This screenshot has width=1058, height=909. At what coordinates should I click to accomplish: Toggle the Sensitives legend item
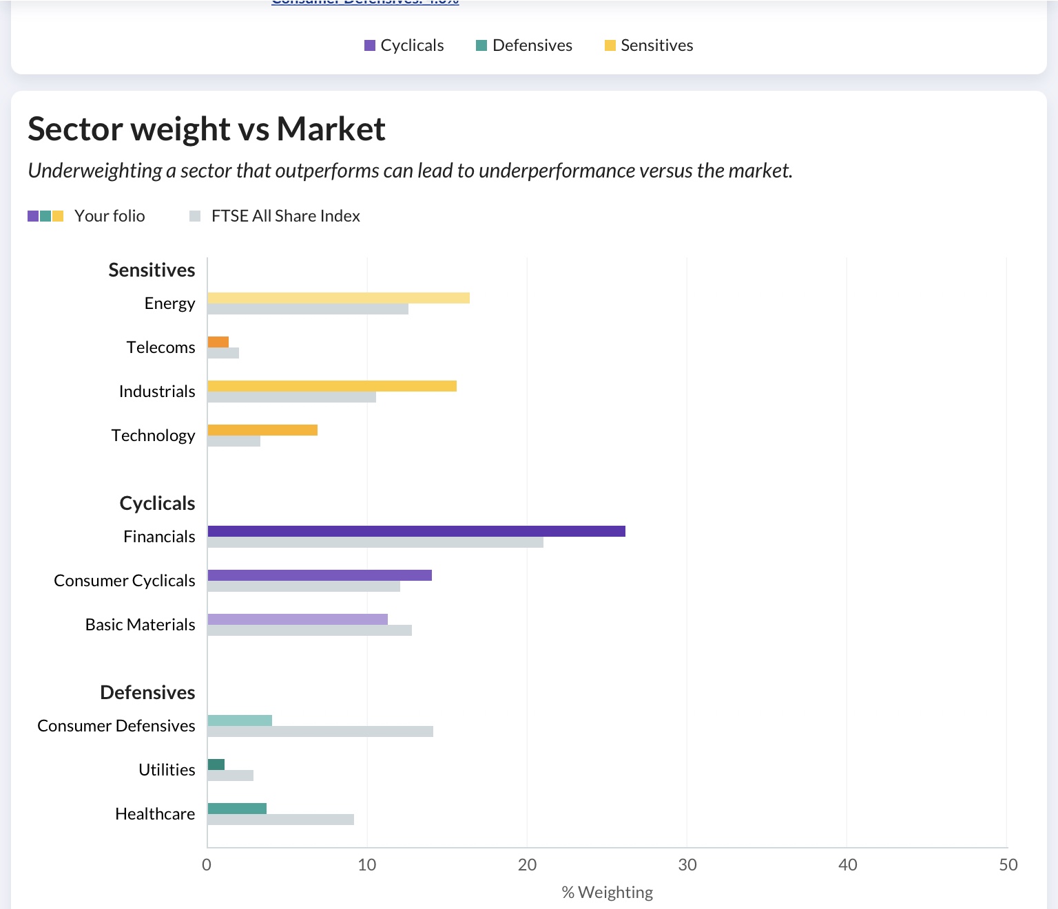tap(649, 45)
